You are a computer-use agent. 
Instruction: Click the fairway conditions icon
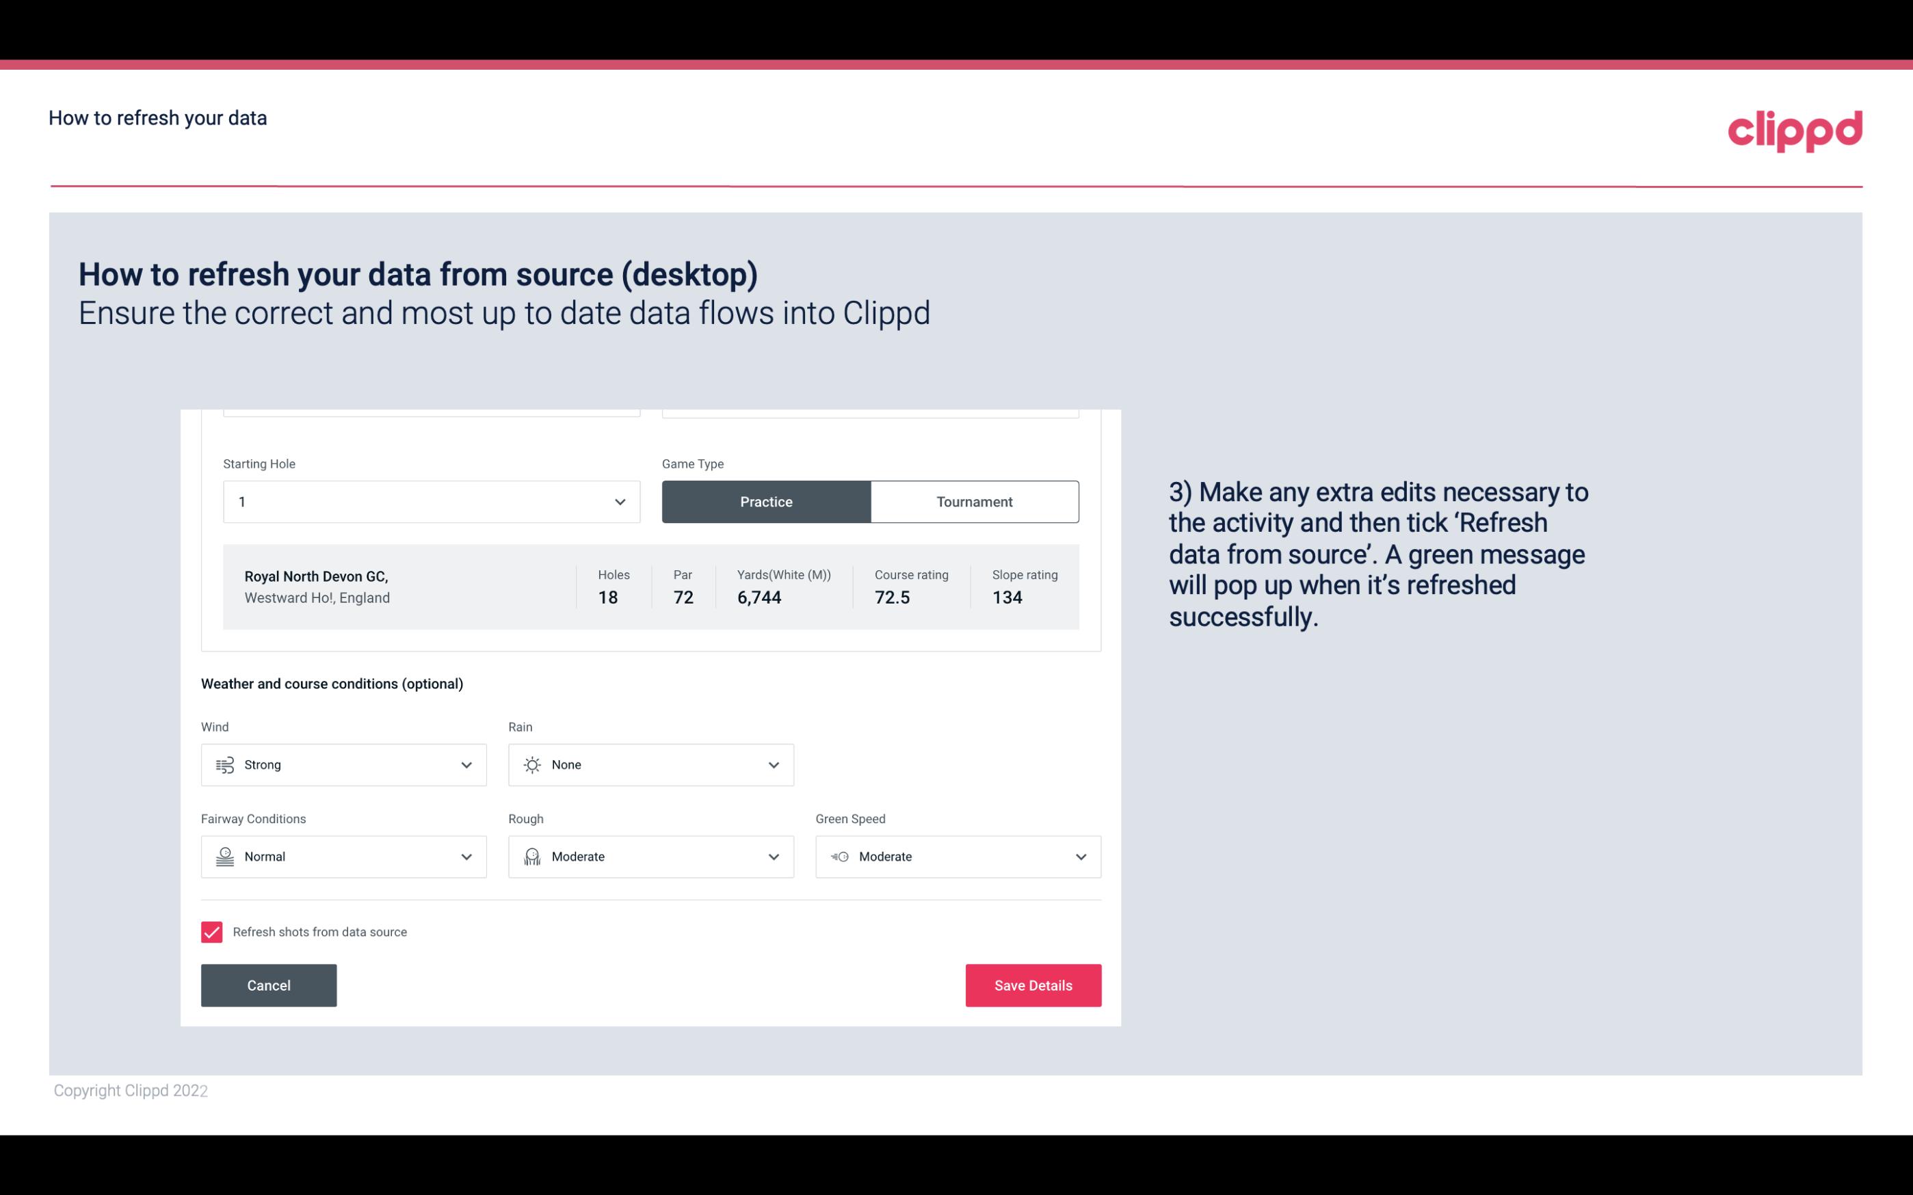point(223,857)
